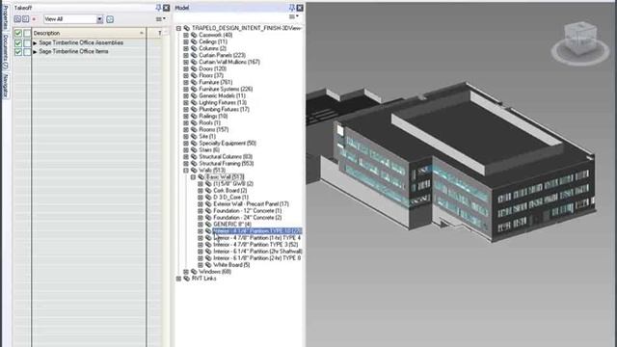The height and width of the screenshot is (347, 617).
Task: Expand Sage Timberline Office Assemblies row
Action: pyautogui.click(x=35, y=42)
